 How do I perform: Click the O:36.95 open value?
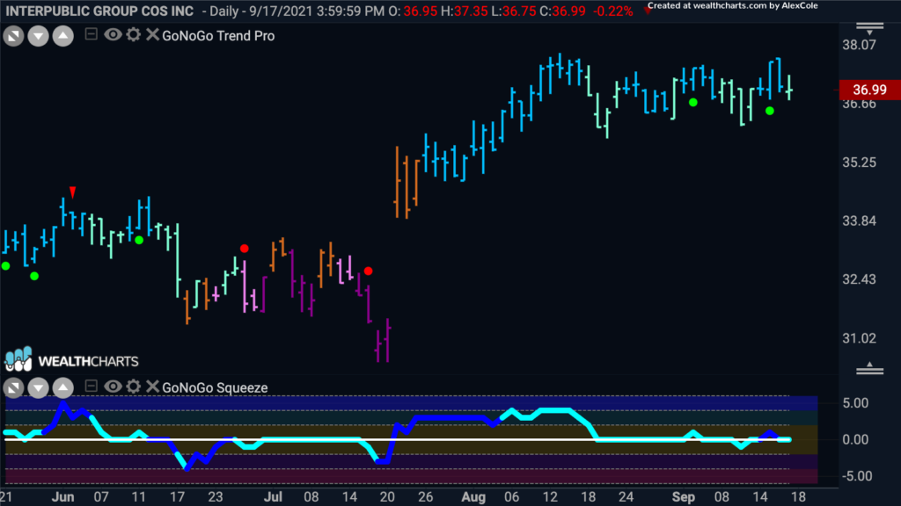point(414,11)
